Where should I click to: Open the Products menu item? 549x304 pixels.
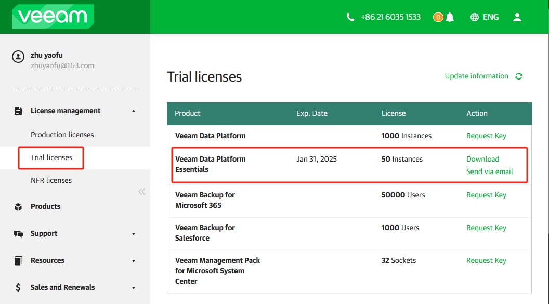46,206
